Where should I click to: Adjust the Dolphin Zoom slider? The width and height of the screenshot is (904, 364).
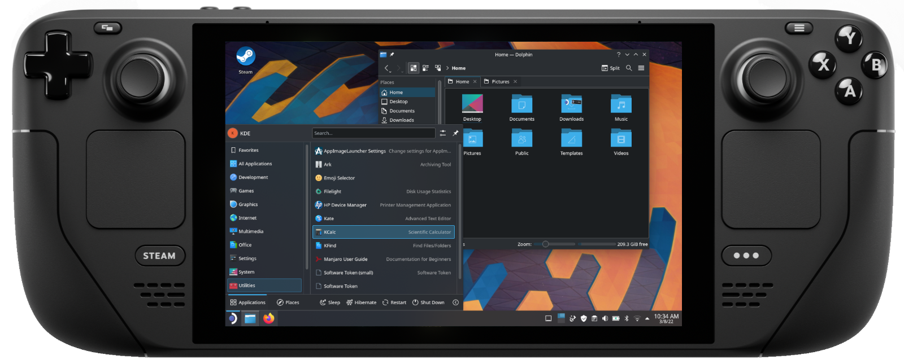click(x=546, y=244)
